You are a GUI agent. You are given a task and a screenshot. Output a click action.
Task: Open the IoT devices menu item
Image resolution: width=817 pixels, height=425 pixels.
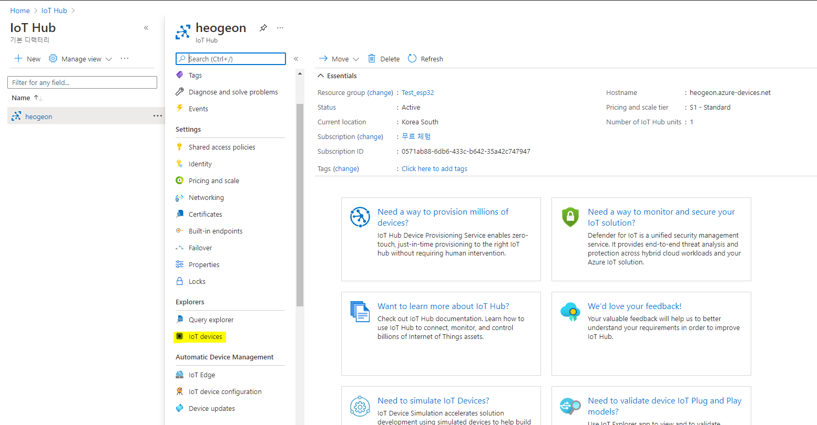tap(206, 336)
